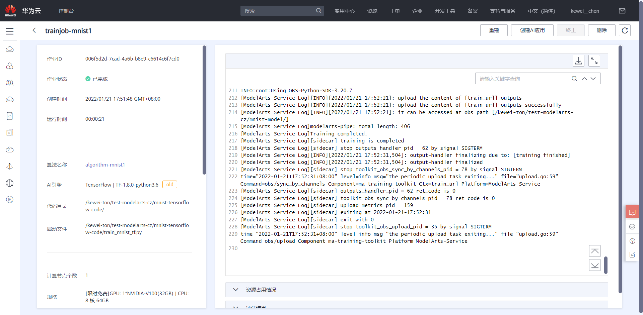Open the 工单 menu

coord(395,11)
